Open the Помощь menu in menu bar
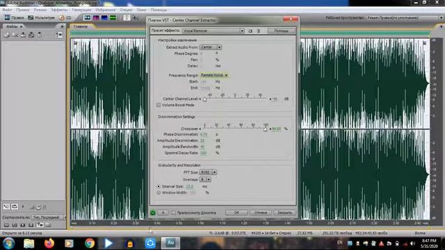 pos(159,10)
